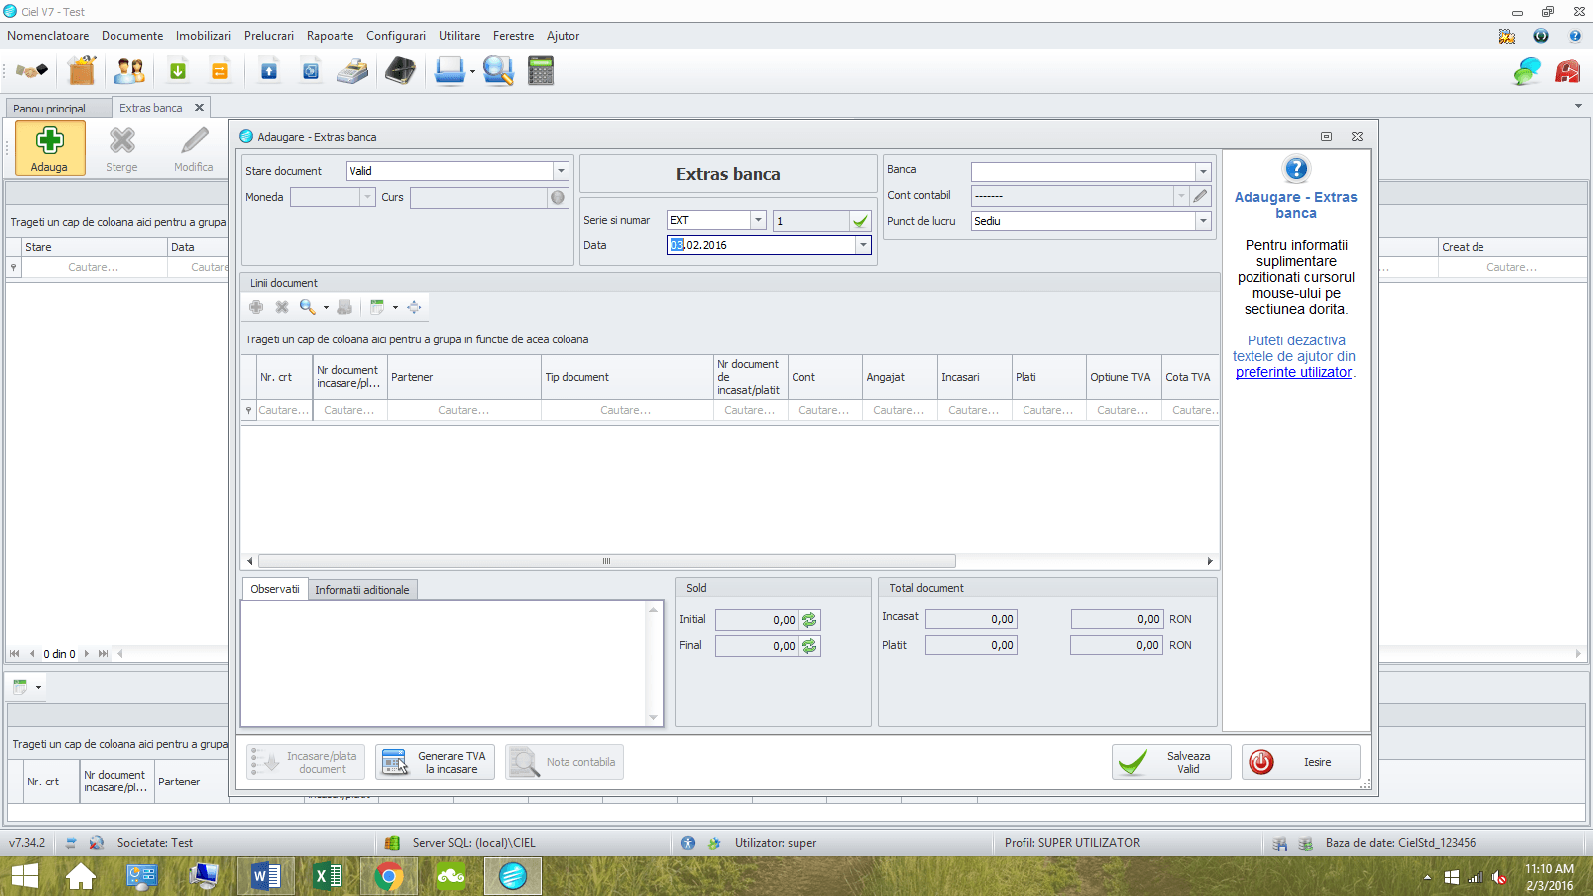Click horizontal scrollbar of Linii document grid

click(606, 561)
